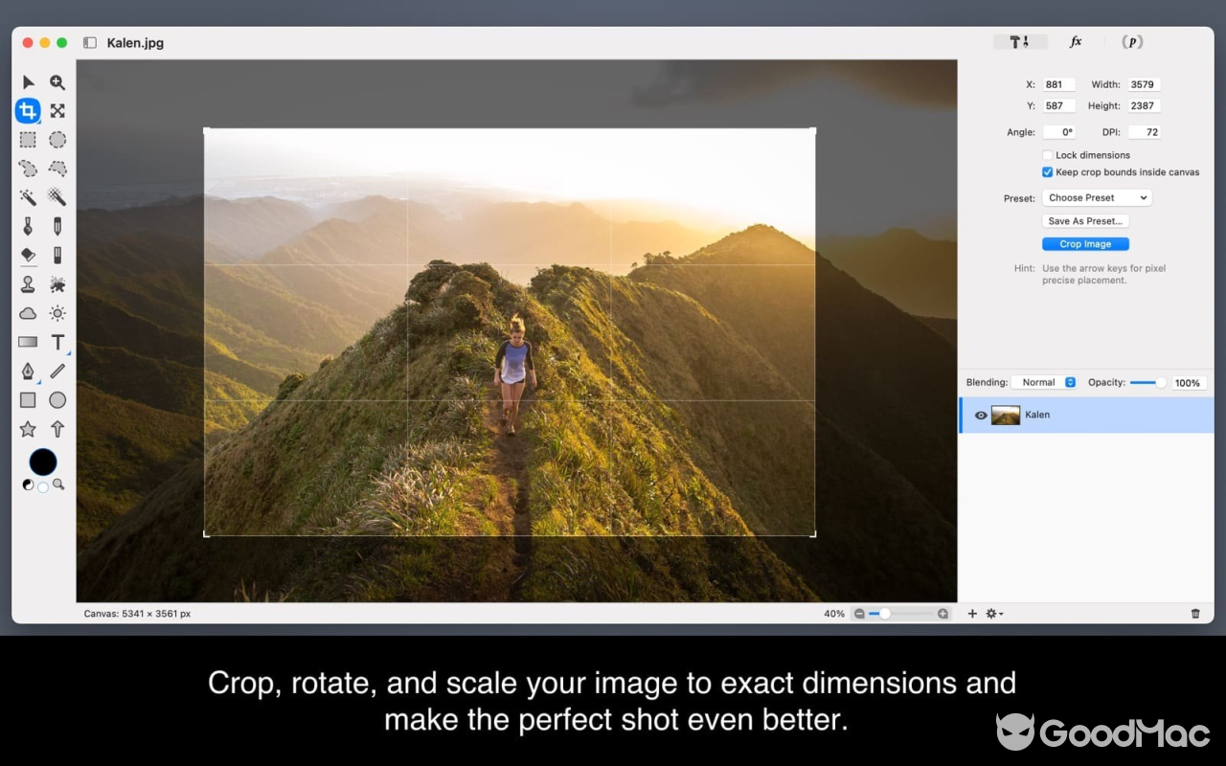This screenshot has width=1226, height=766.
Task: Grab the Clone Stamp tool
Action: point(28,284)
